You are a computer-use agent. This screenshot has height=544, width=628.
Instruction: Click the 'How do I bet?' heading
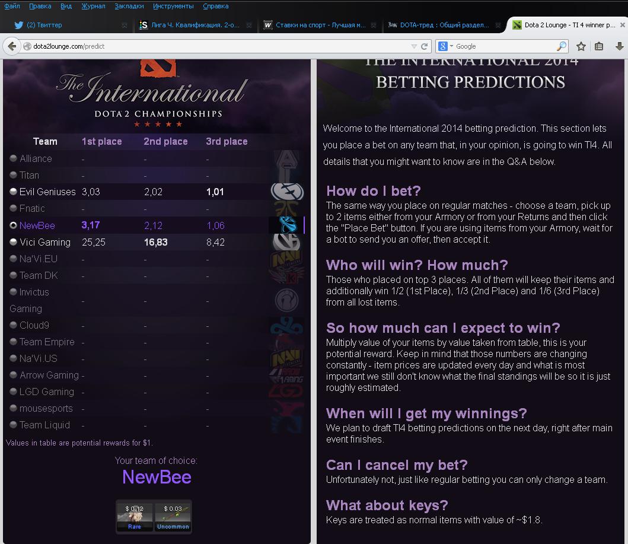coord(373,191)
